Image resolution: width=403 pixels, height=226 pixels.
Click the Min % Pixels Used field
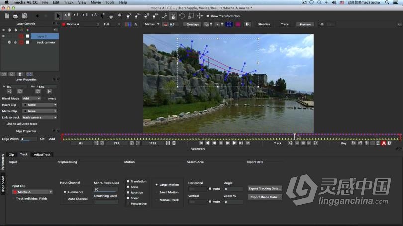(106, 189)
